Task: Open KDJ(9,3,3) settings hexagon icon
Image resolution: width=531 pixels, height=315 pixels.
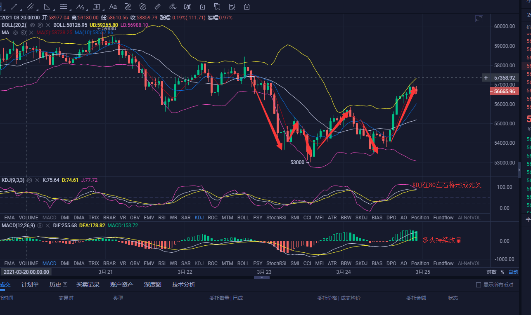Action: click(x=29, y=180)
